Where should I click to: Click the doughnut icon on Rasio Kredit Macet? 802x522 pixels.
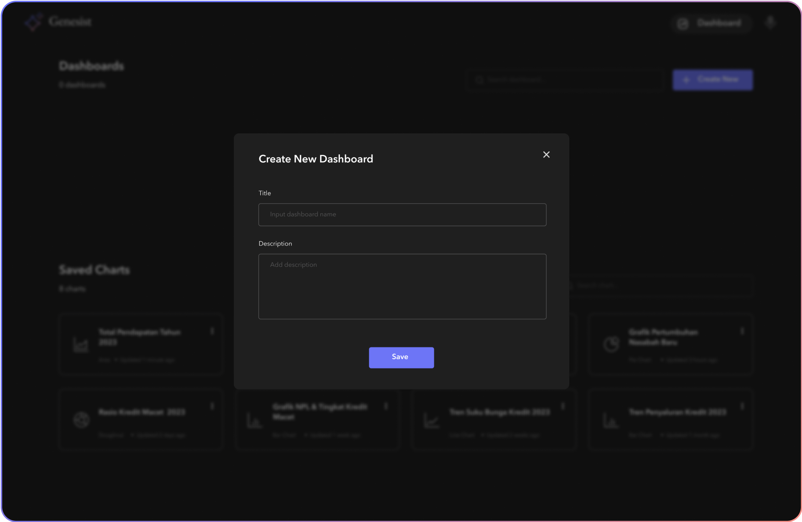pyautogui.click(x=81, y=420)
